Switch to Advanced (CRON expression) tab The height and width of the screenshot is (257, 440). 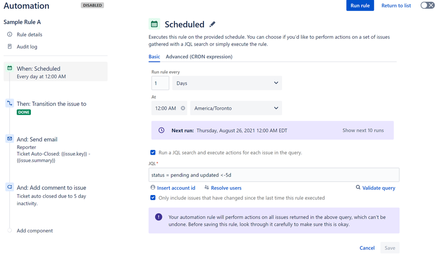[199, 57]
